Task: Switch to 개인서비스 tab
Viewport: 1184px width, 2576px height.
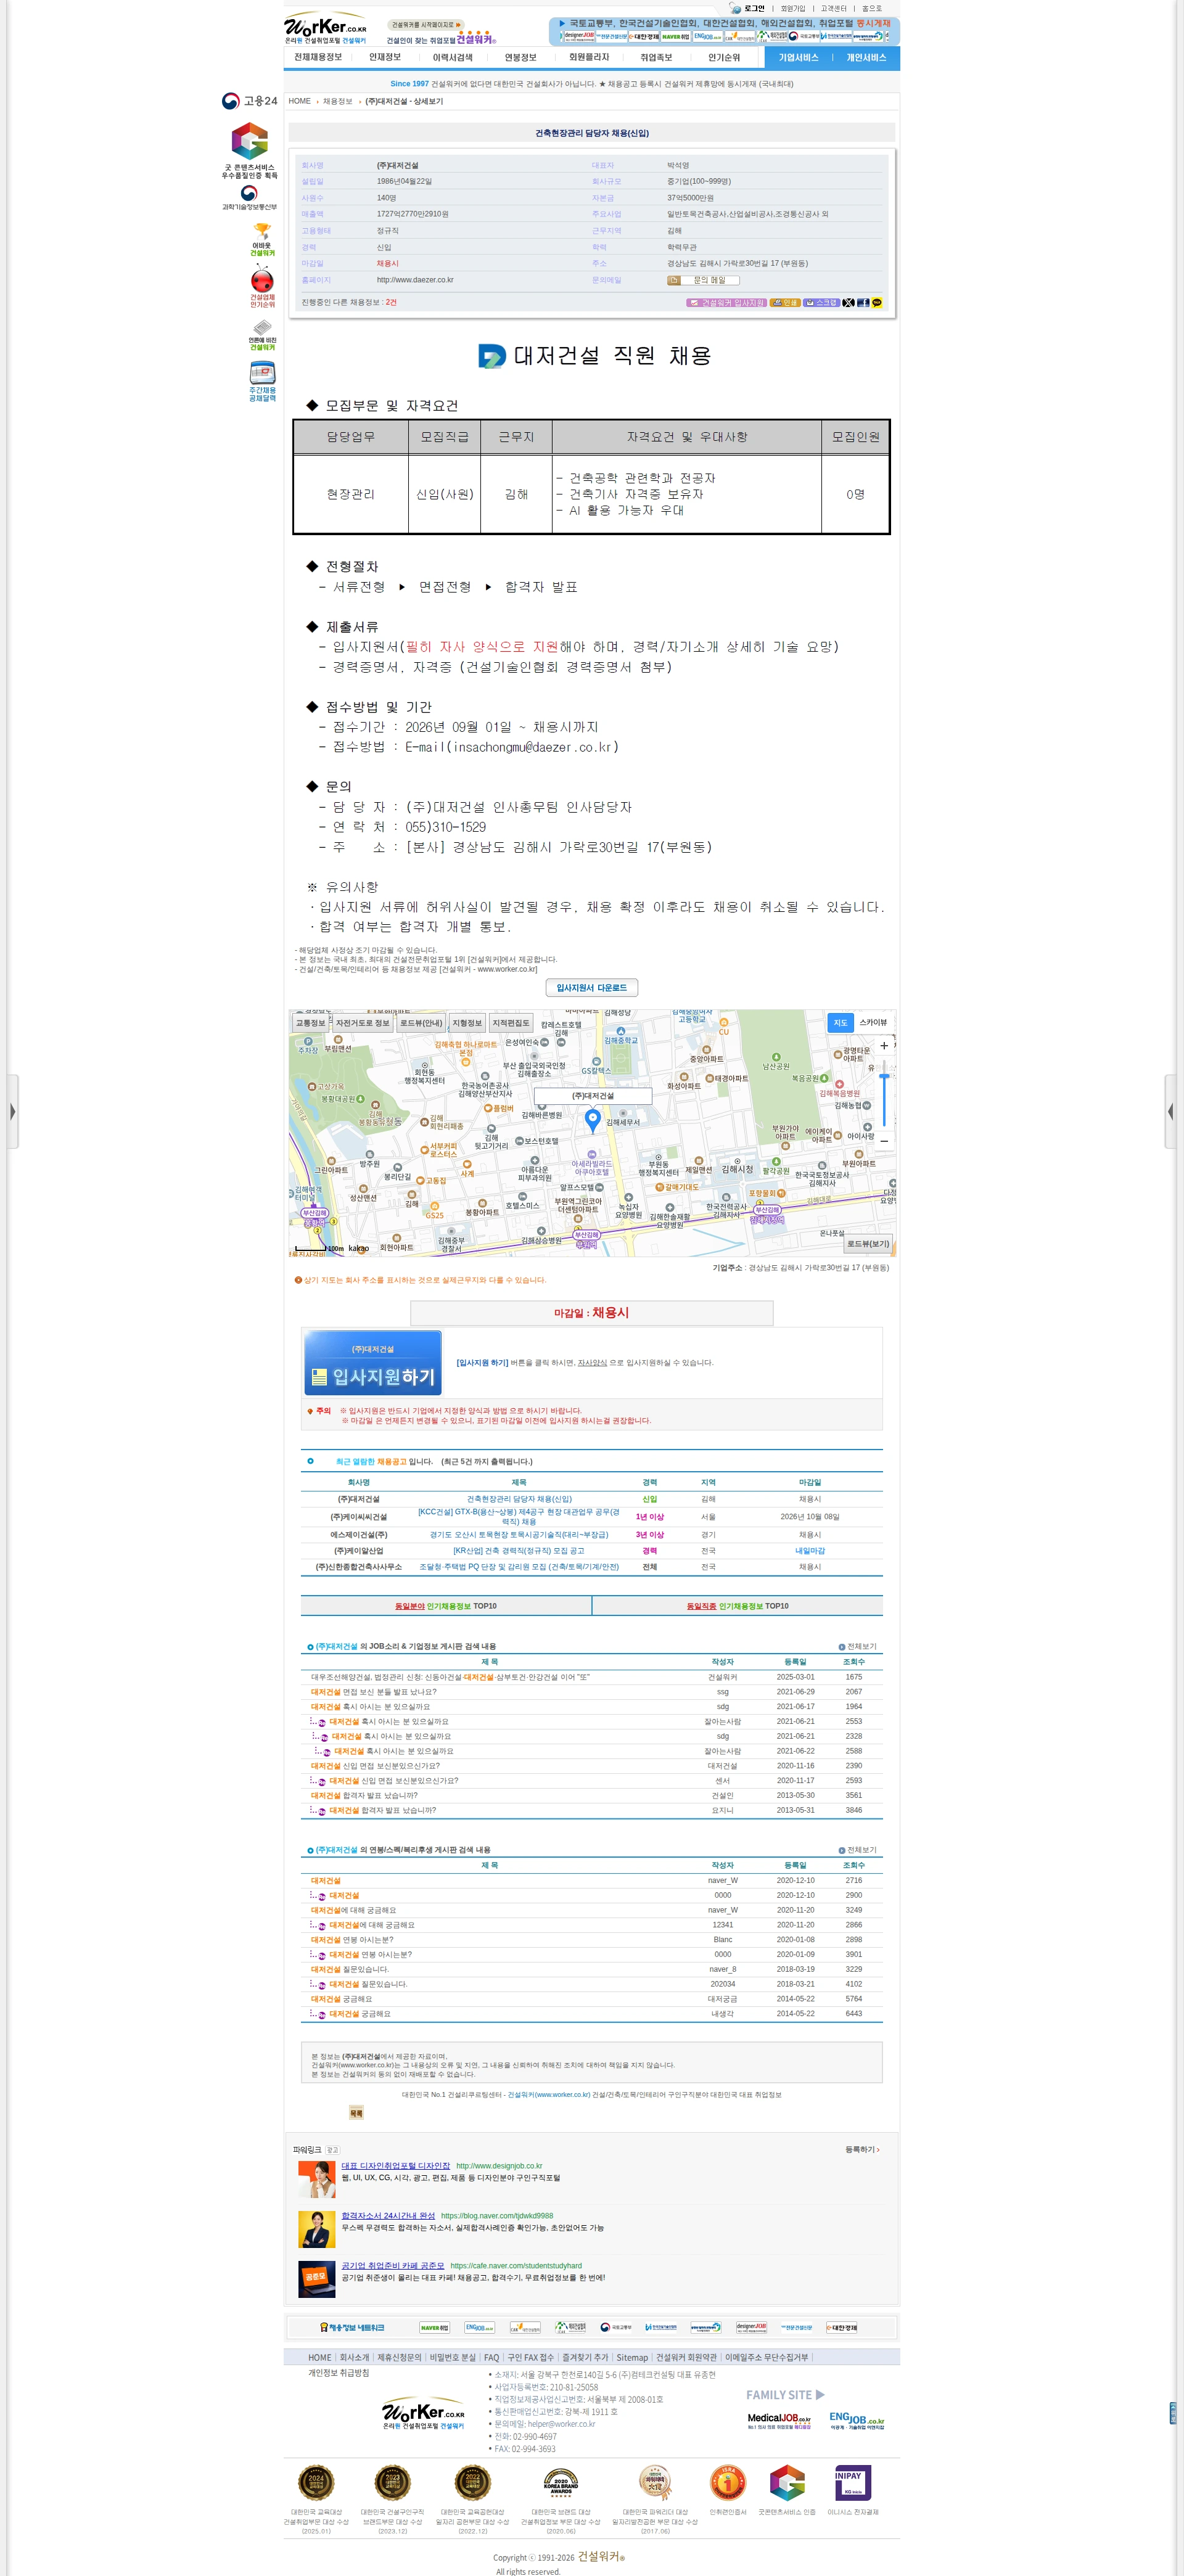Action: (866, 58)
